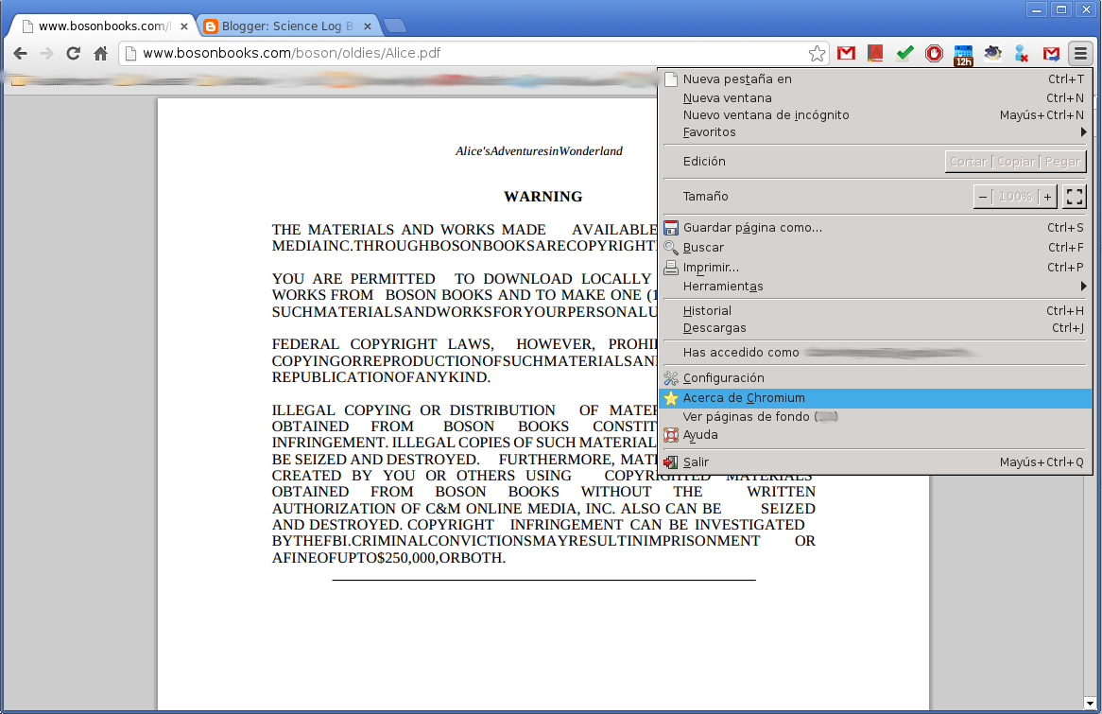Click the printer icon beside Imprimir

(x=671, y=268)
